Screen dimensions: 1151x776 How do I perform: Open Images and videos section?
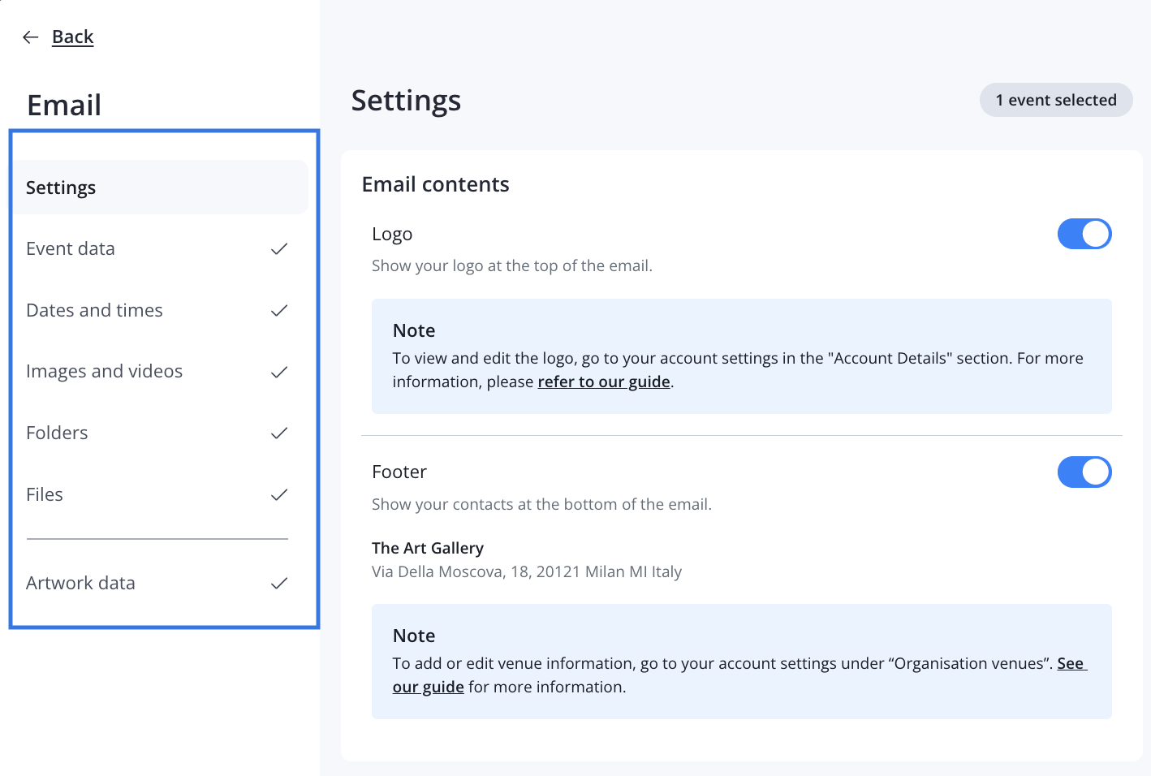click(x=104, y=372)
